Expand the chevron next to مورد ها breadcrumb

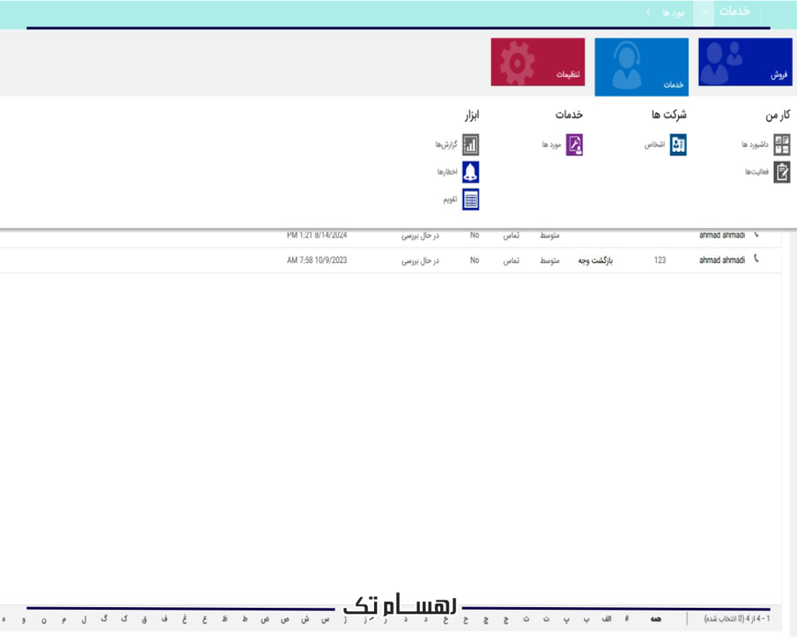(x=648, y=13)
